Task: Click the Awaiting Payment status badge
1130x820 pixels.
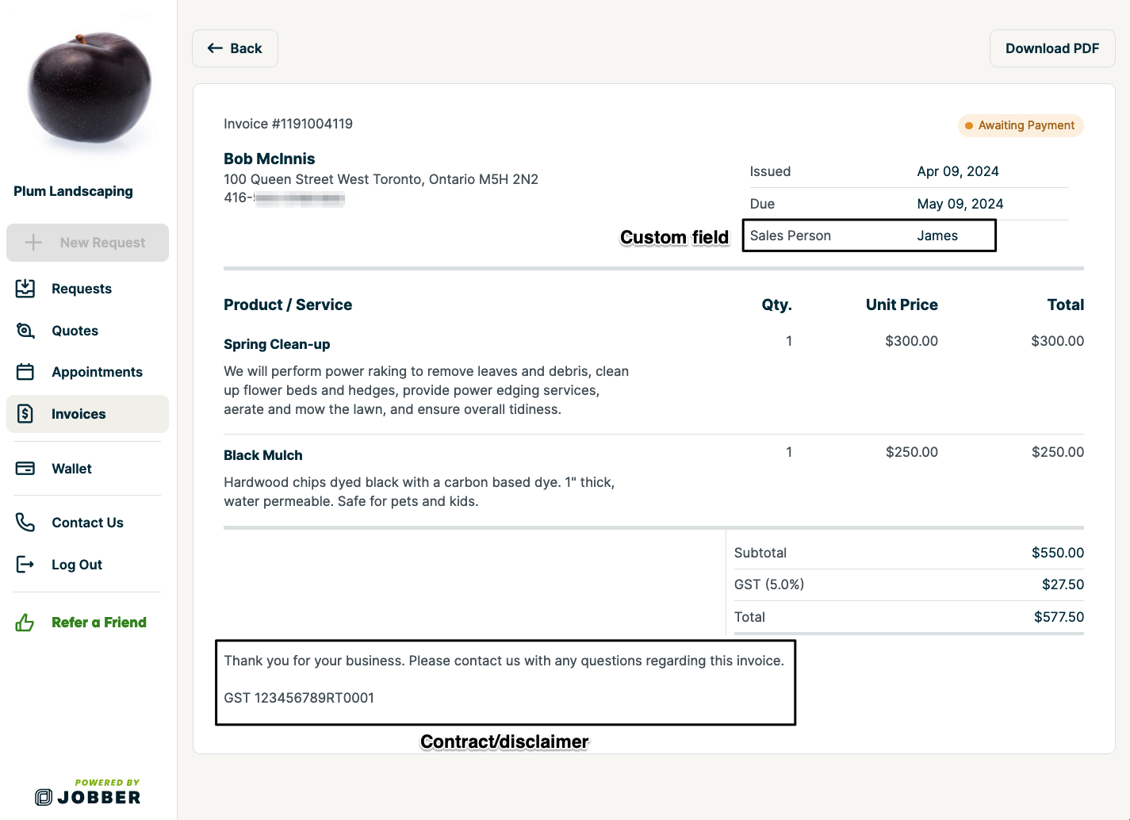Action: coord(1020,125)
